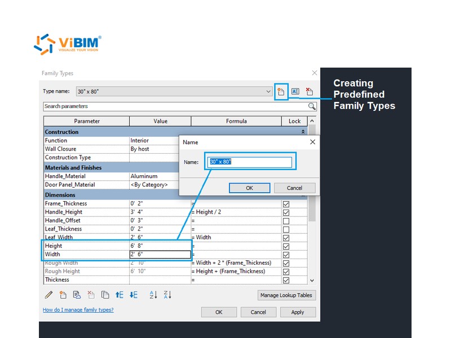Close the Name dialog with the X
The image size is (451, 338).
[313, 142]
